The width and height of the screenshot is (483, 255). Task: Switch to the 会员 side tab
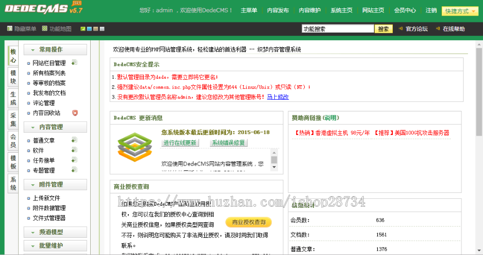click(13, 141)
